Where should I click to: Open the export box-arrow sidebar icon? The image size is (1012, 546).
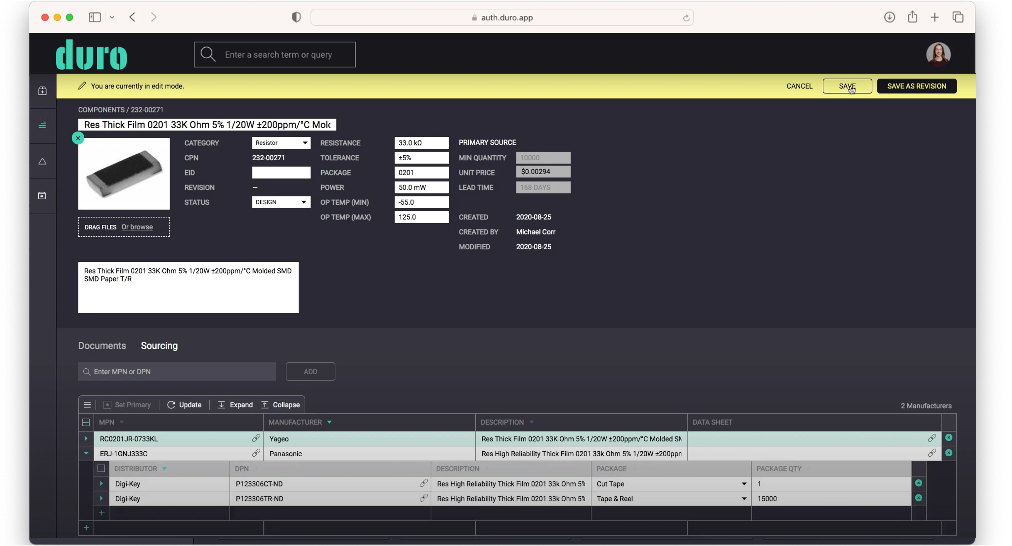point(42,195)
